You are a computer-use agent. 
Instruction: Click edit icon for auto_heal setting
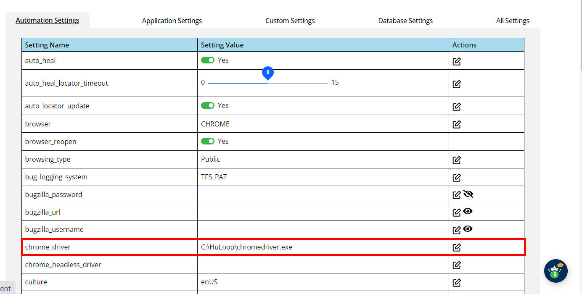point(457,61)
